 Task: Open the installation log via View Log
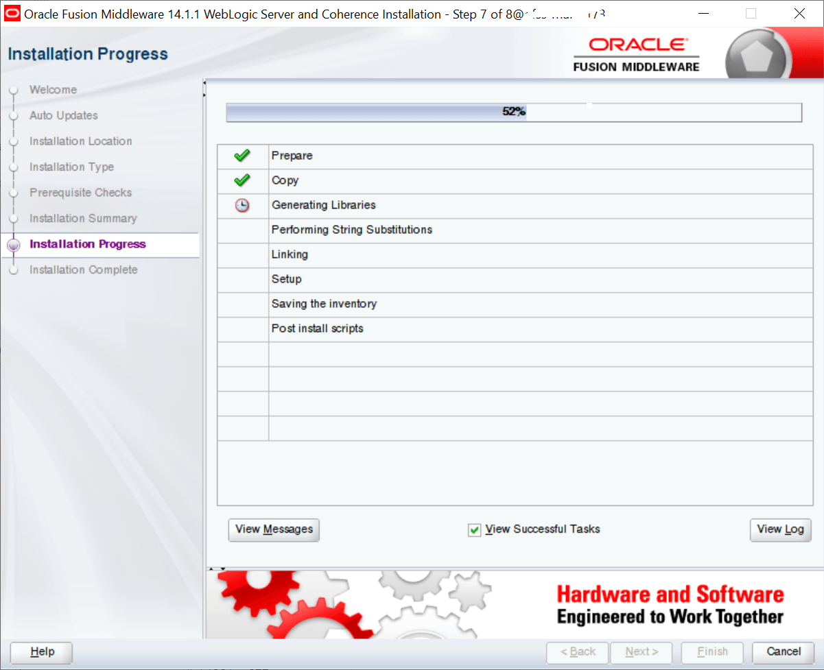(x=780, y=529)
